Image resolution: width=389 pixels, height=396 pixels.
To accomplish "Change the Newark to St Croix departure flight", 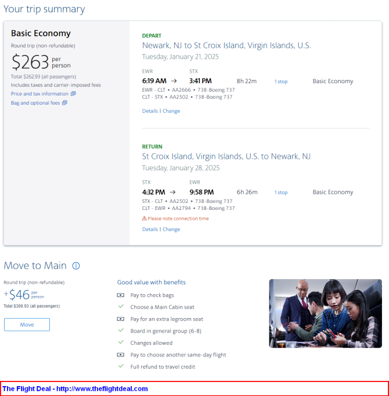I will click(x=171, y=111).
